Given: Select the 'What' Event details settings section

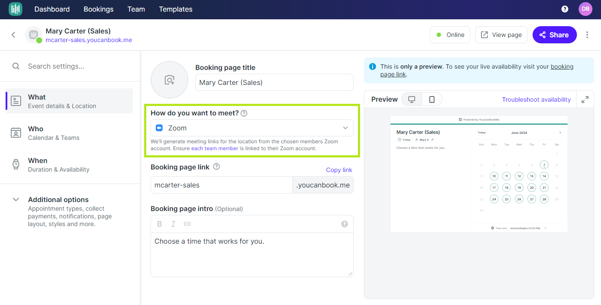Looking at the screenshot, I should coord(69,101).
